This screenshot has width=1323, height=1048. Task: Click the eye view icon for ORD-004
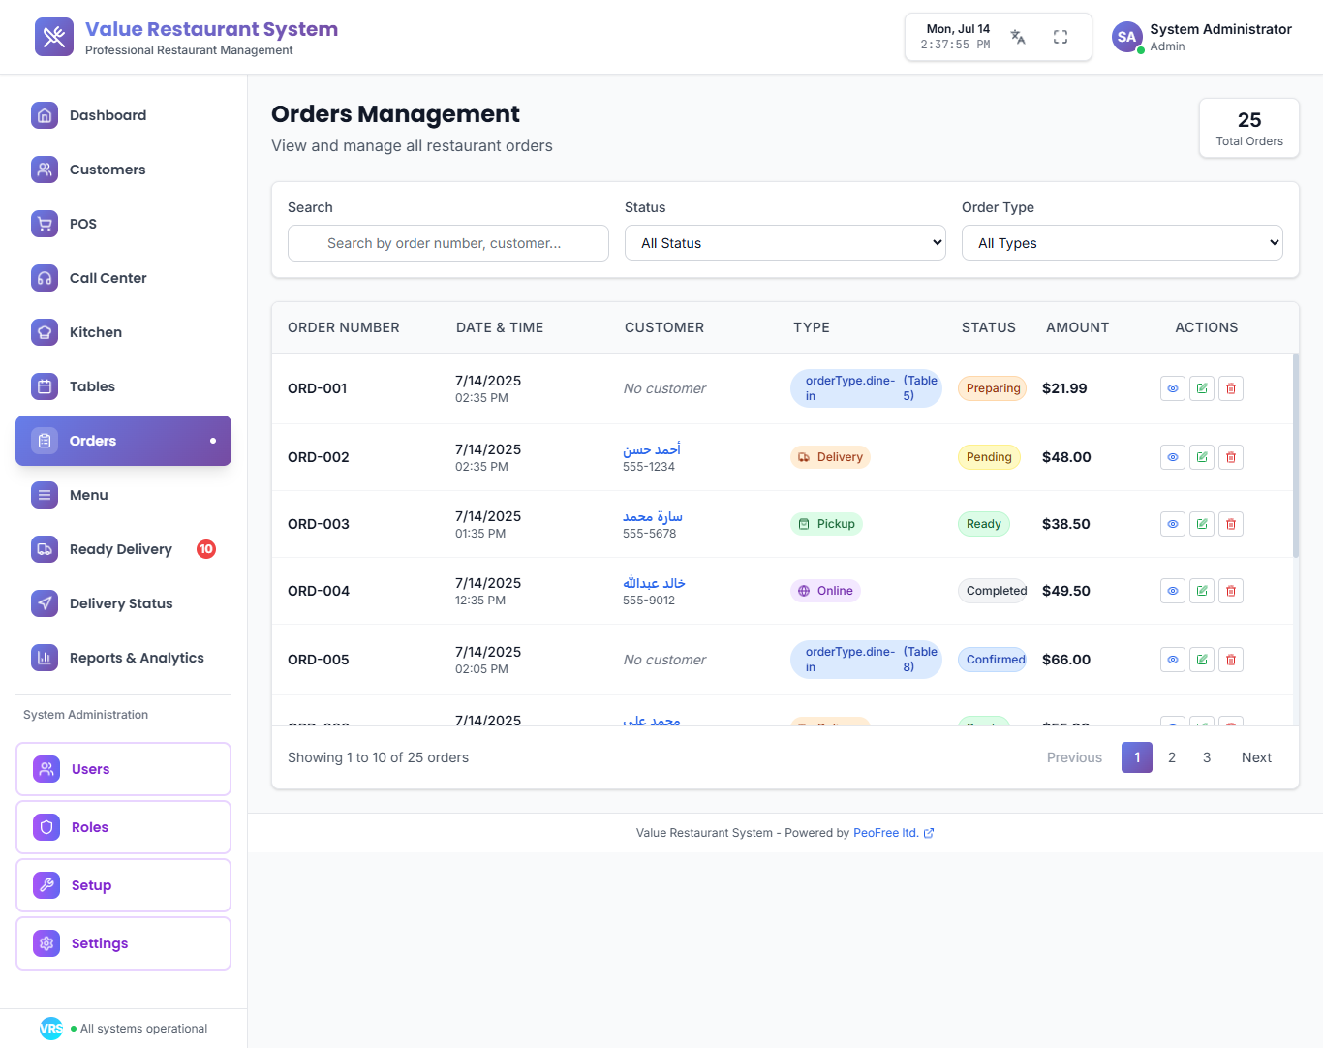point(1173,591)
